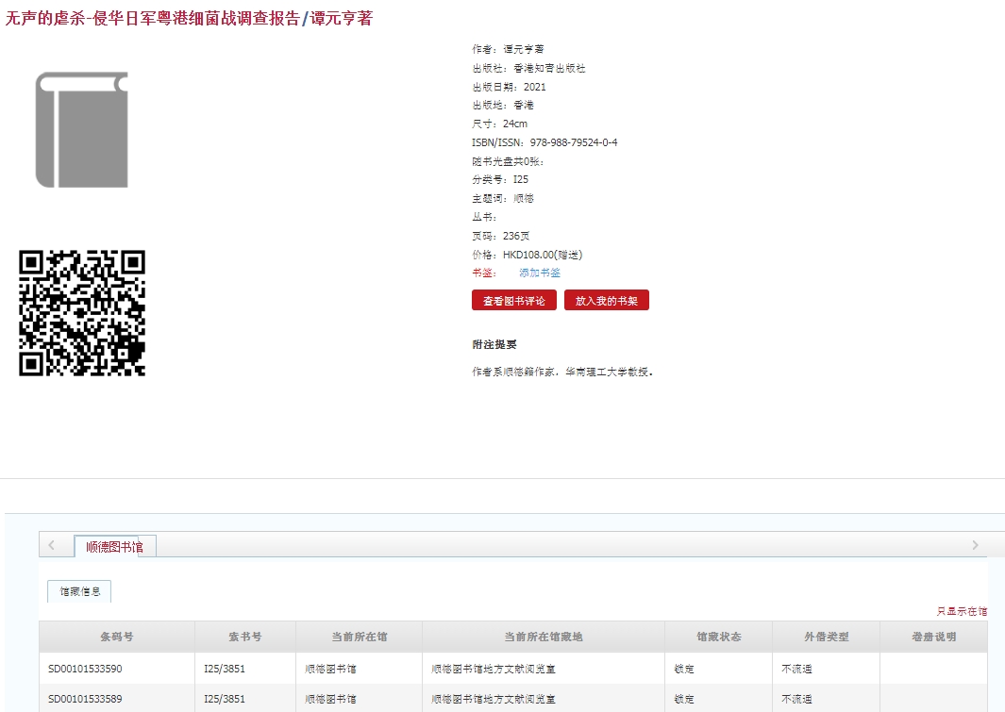Click the 主题词 顺德 text
Image resolution: width=1005 pixels, height=712 pixels.
(502, 198)
